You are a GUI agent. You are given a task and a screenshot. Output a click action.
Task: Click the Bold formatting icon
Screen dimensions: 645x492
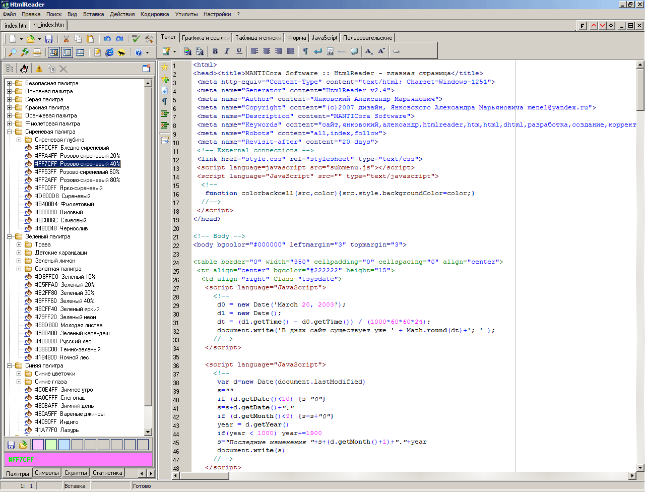[215, 51]
